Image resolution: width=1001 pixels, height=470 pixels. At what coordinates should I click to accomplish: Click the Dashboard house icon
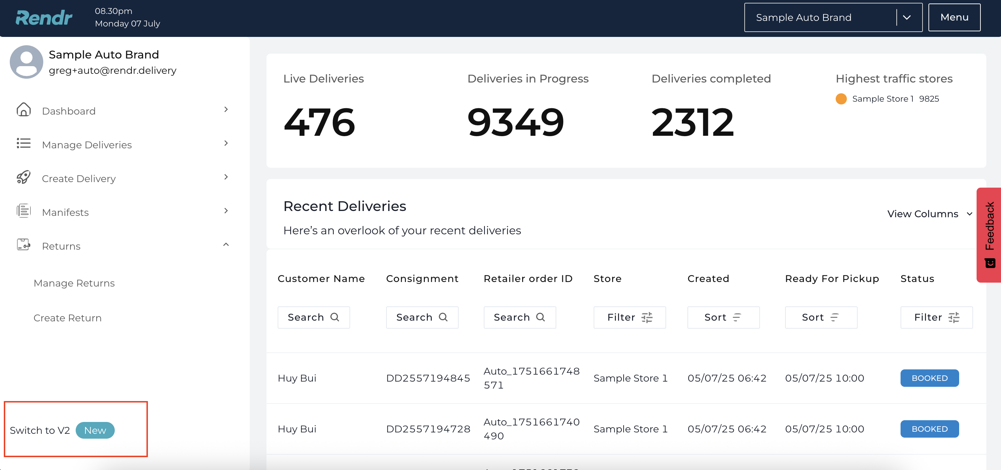point(24,110)
